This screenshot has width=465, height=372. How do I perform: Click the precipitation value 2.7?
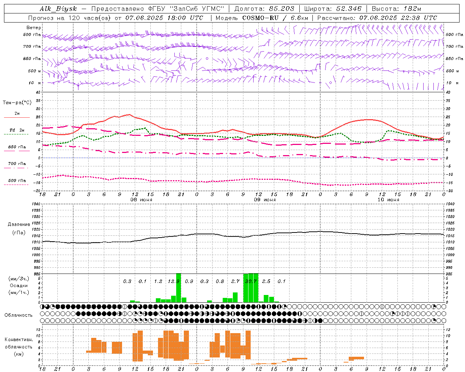[x=235, y=281]
